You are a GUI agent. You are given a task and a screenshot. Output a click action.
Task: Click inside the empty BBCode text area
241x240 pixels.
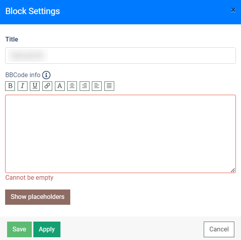pos(120,133)
